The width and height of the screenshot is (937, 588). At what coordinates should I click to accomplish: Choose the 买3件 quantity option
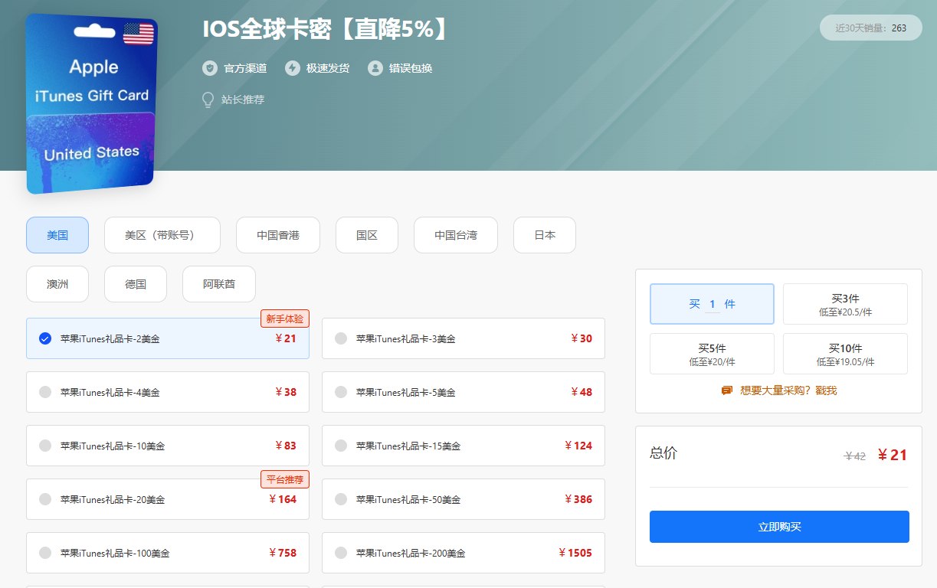[845, 304]
